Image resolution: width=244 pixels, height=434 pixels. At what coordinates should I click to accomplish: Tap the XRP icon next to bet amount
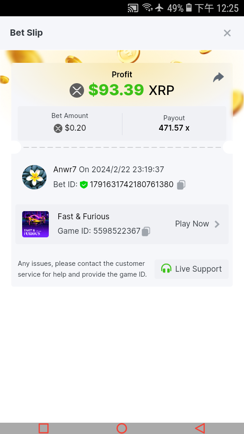click(x=58, y=128)
